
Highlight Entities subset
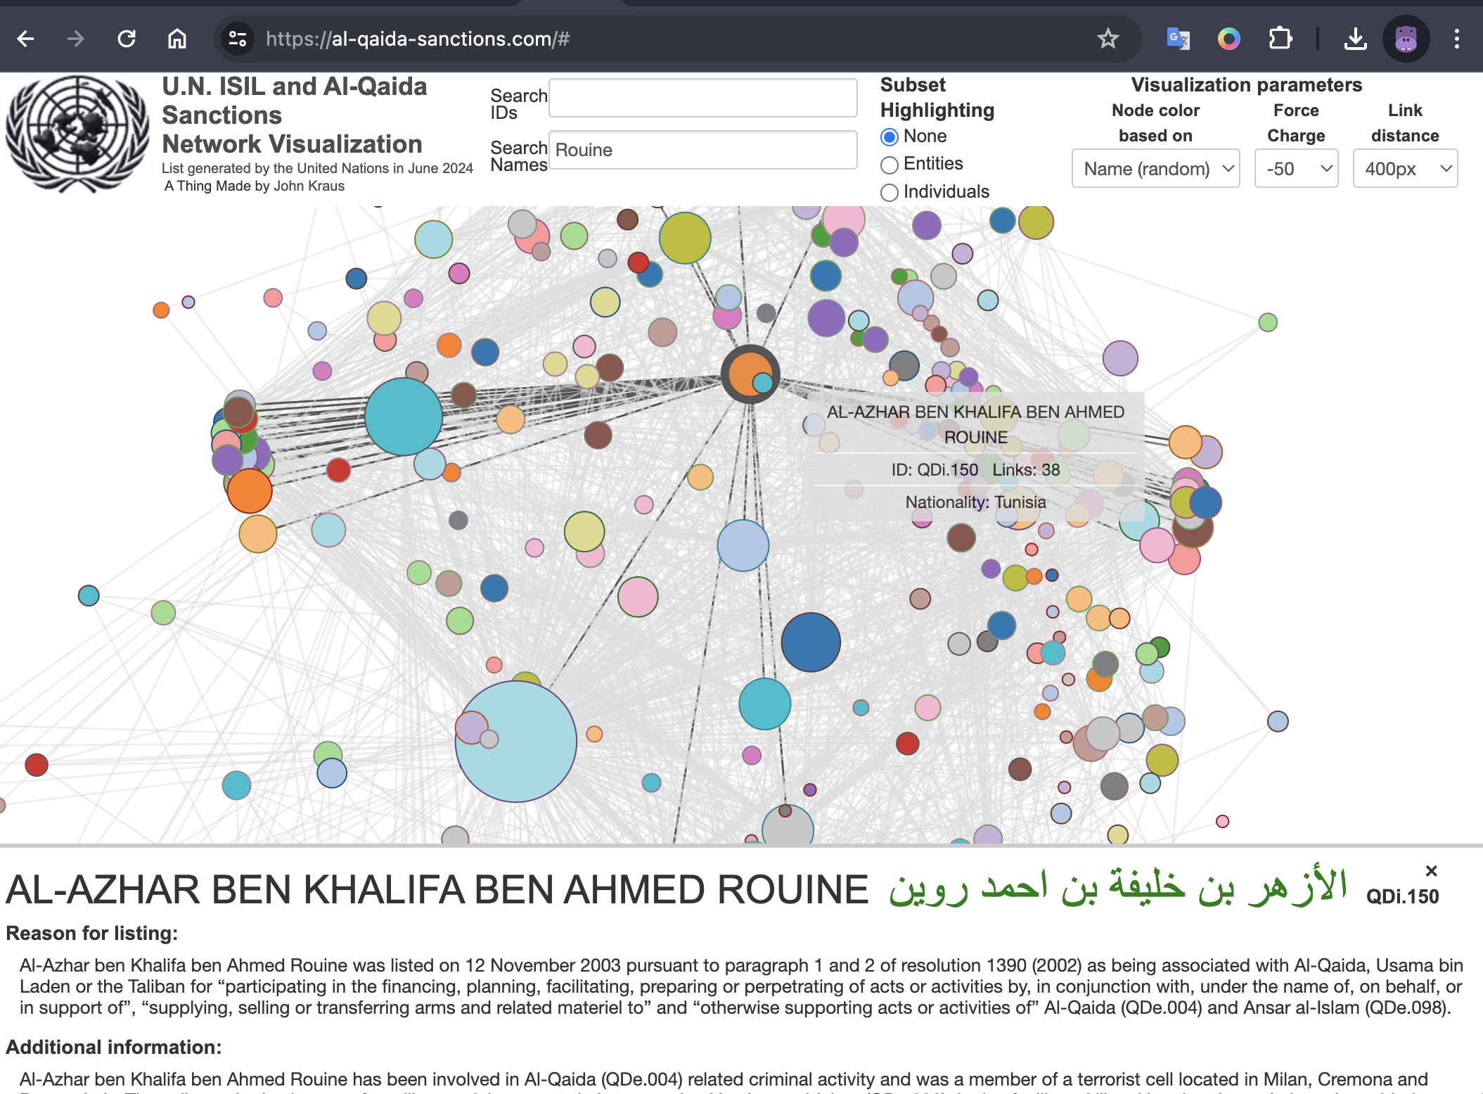(x=890, y=165)
